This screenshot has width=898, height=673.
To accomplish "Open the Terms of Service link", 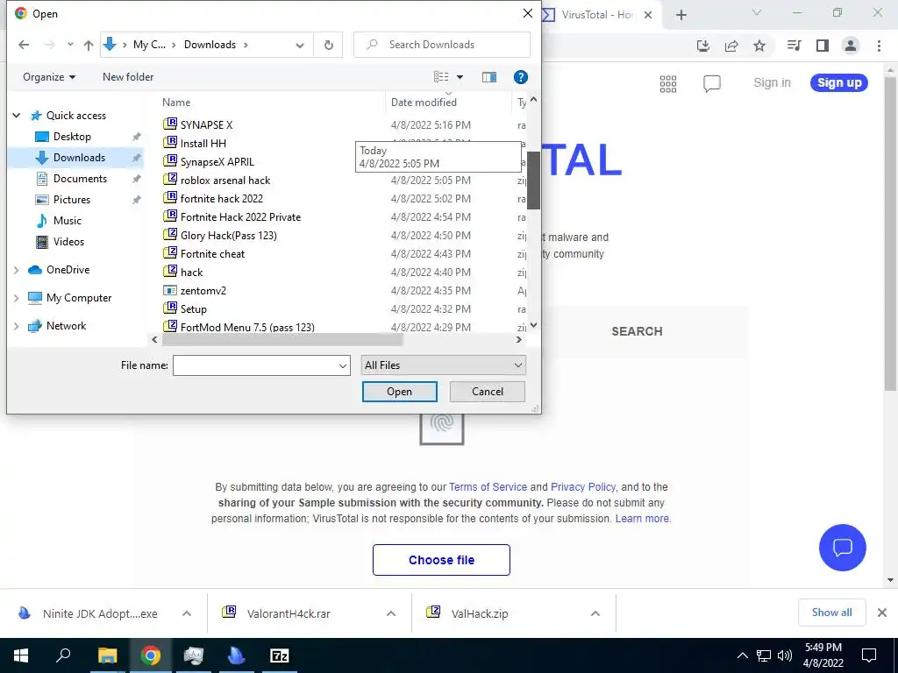I will (x=488, y=487).
